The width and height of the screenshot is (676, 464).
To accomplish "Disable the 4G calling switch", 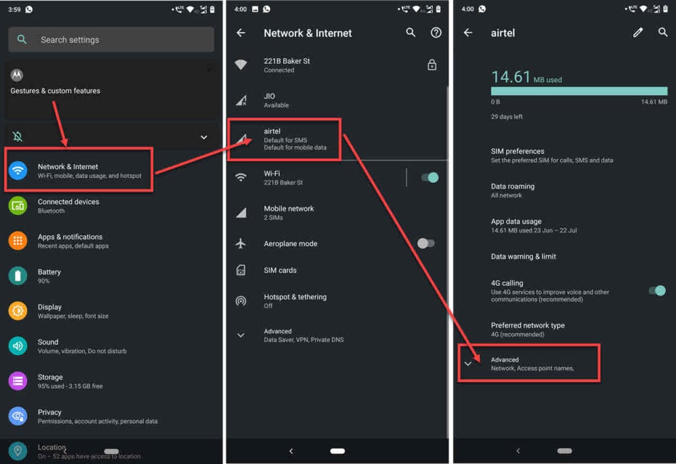I will (x=657, y=290).
